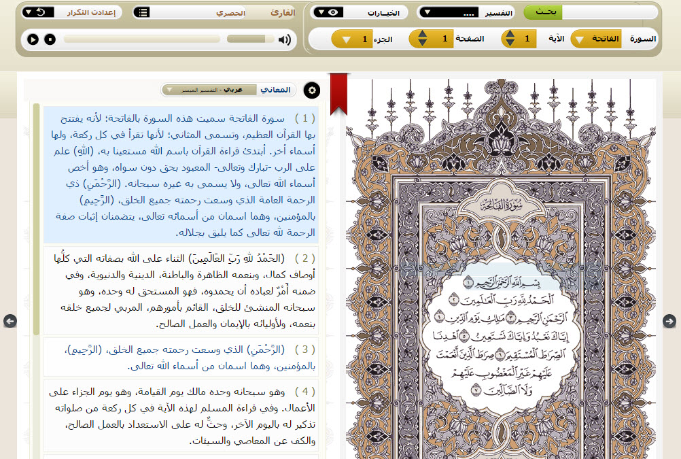
Task: Open the reciter list icon
Action: pos(141,12)
